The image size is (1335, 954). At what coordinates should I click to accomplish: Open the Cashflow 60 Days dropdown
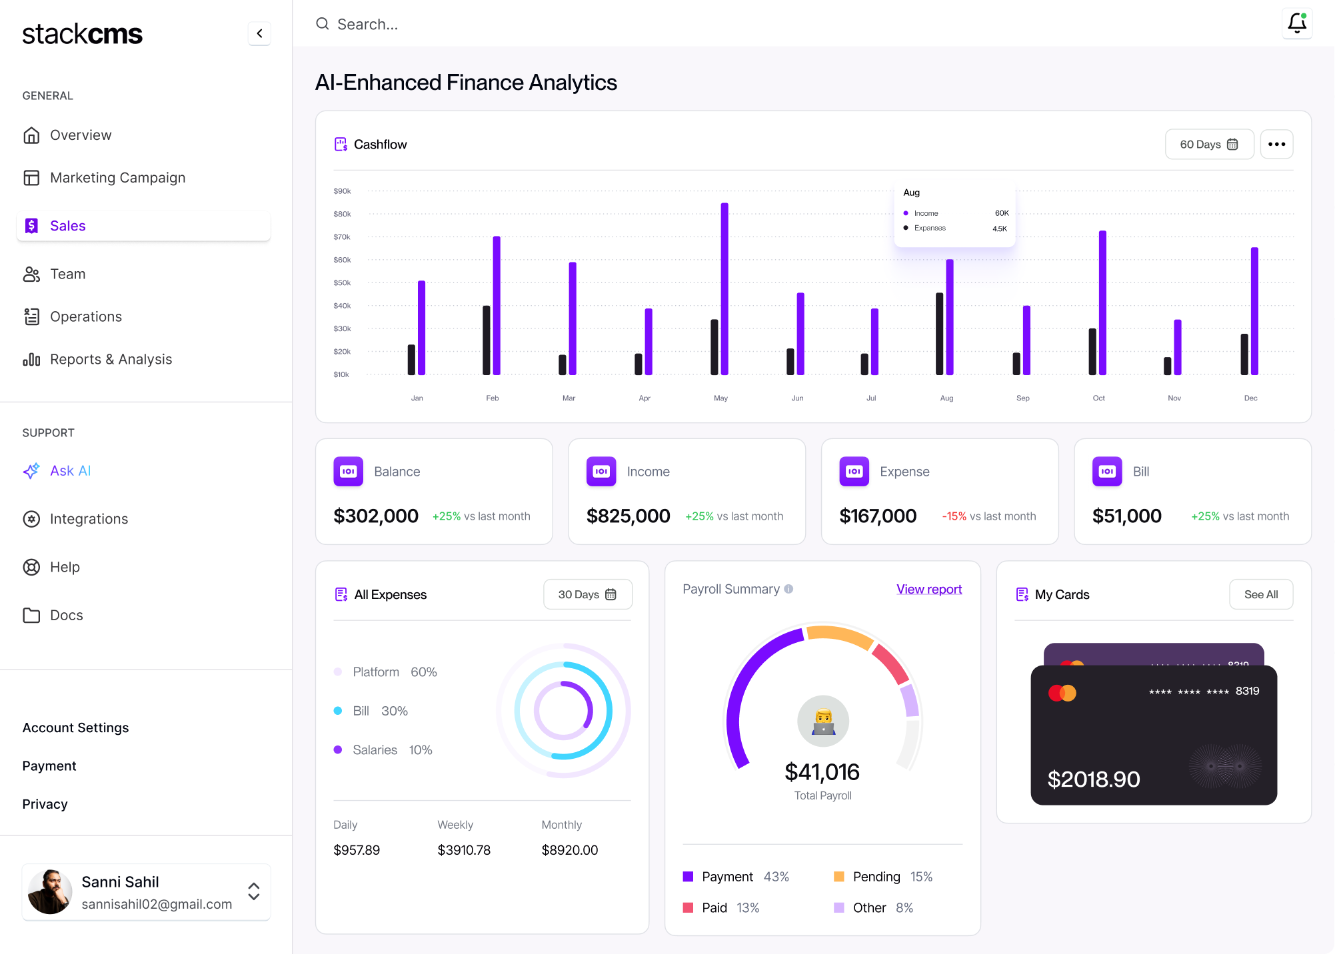(1208, 145)
